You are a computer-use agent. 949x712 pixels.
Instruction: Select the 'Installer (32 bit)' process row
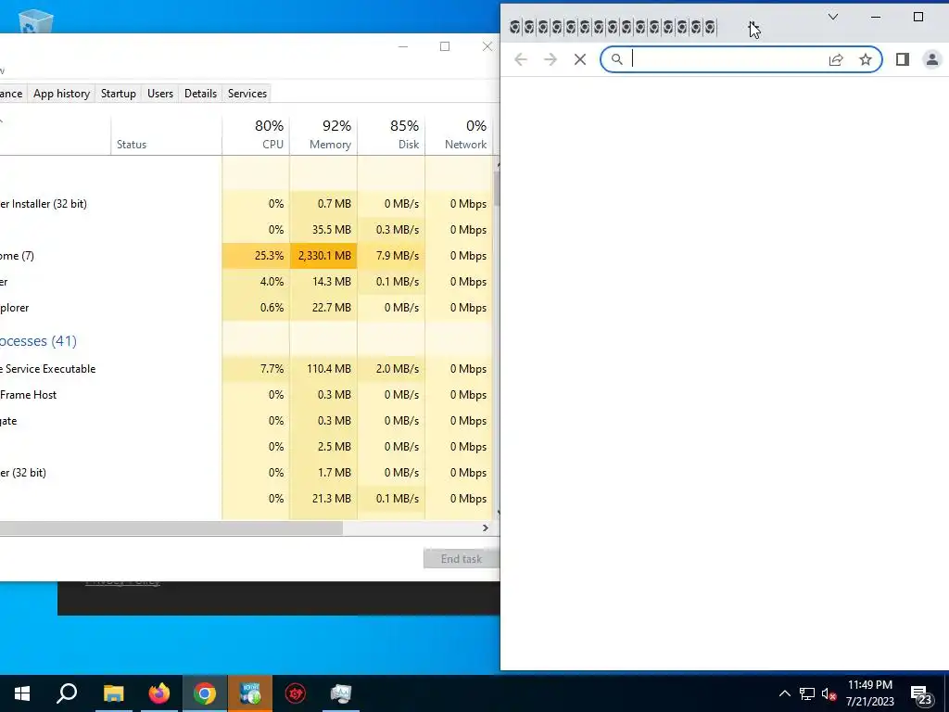point(247,203)
